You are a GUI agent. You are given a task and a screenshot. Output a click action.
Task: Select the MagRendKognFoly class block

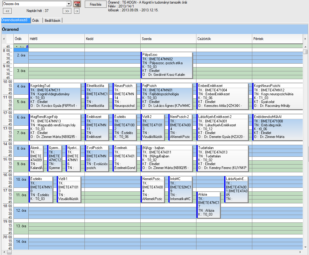click(55, 127)
